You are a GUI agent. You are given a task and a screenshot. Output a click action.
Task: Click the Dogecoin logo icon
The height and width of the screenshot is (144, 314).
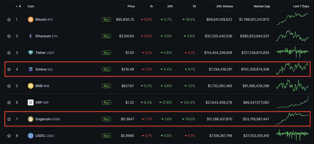pos(31,119)
